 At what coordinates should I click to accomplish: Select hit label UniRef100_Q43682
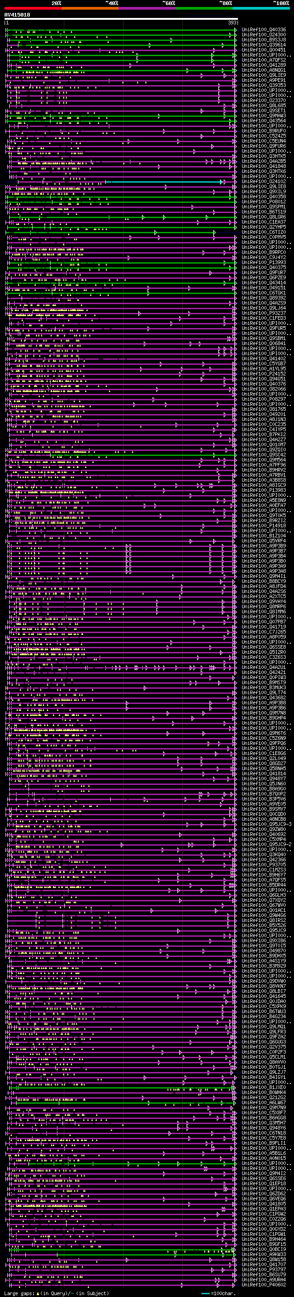[x=264, y=698]
